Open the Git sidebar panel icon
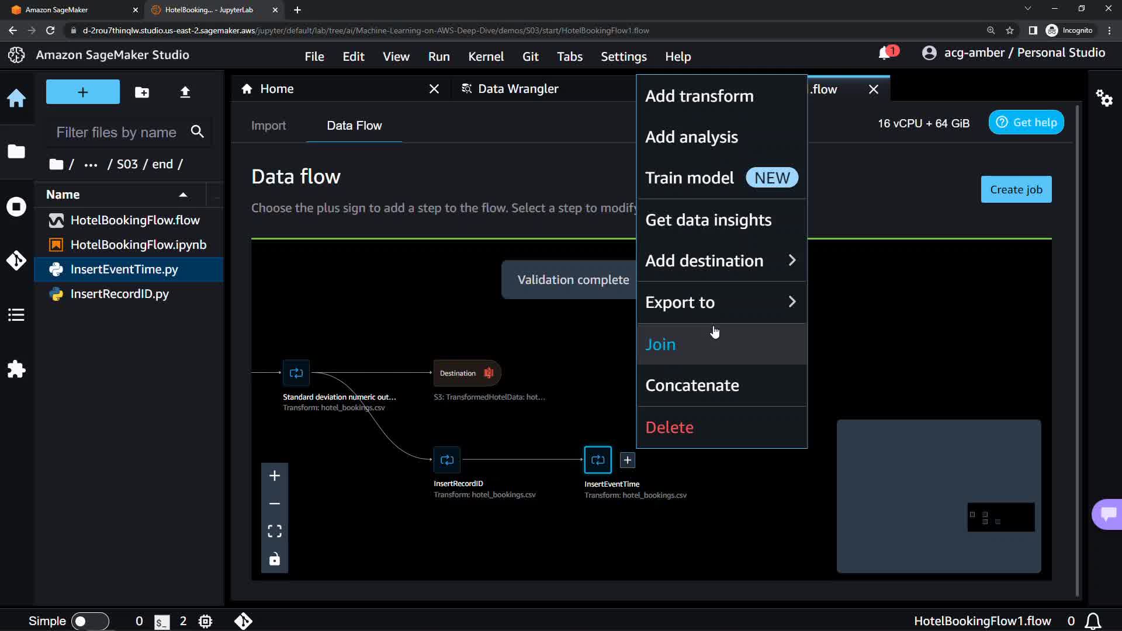Image resolution: width=1122 pixels, height=631 pixels. 16,260
